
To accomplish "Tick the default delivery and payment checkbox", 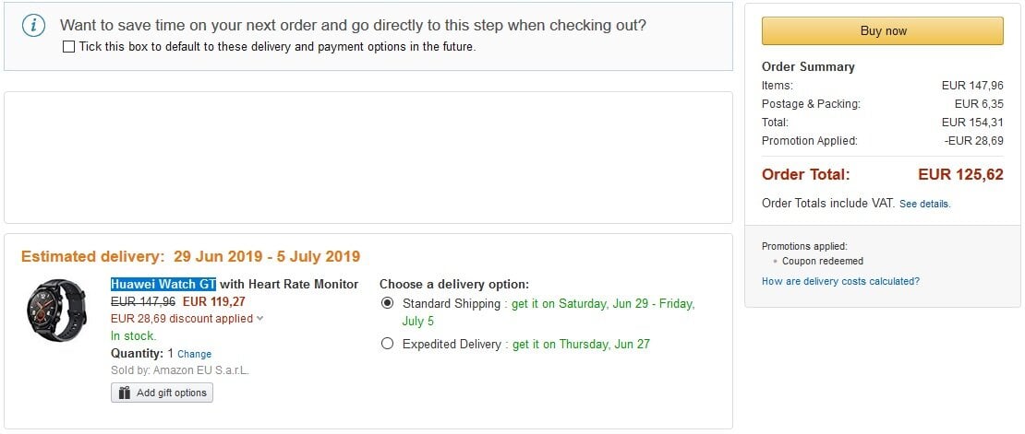I will [x=68, y=47].
